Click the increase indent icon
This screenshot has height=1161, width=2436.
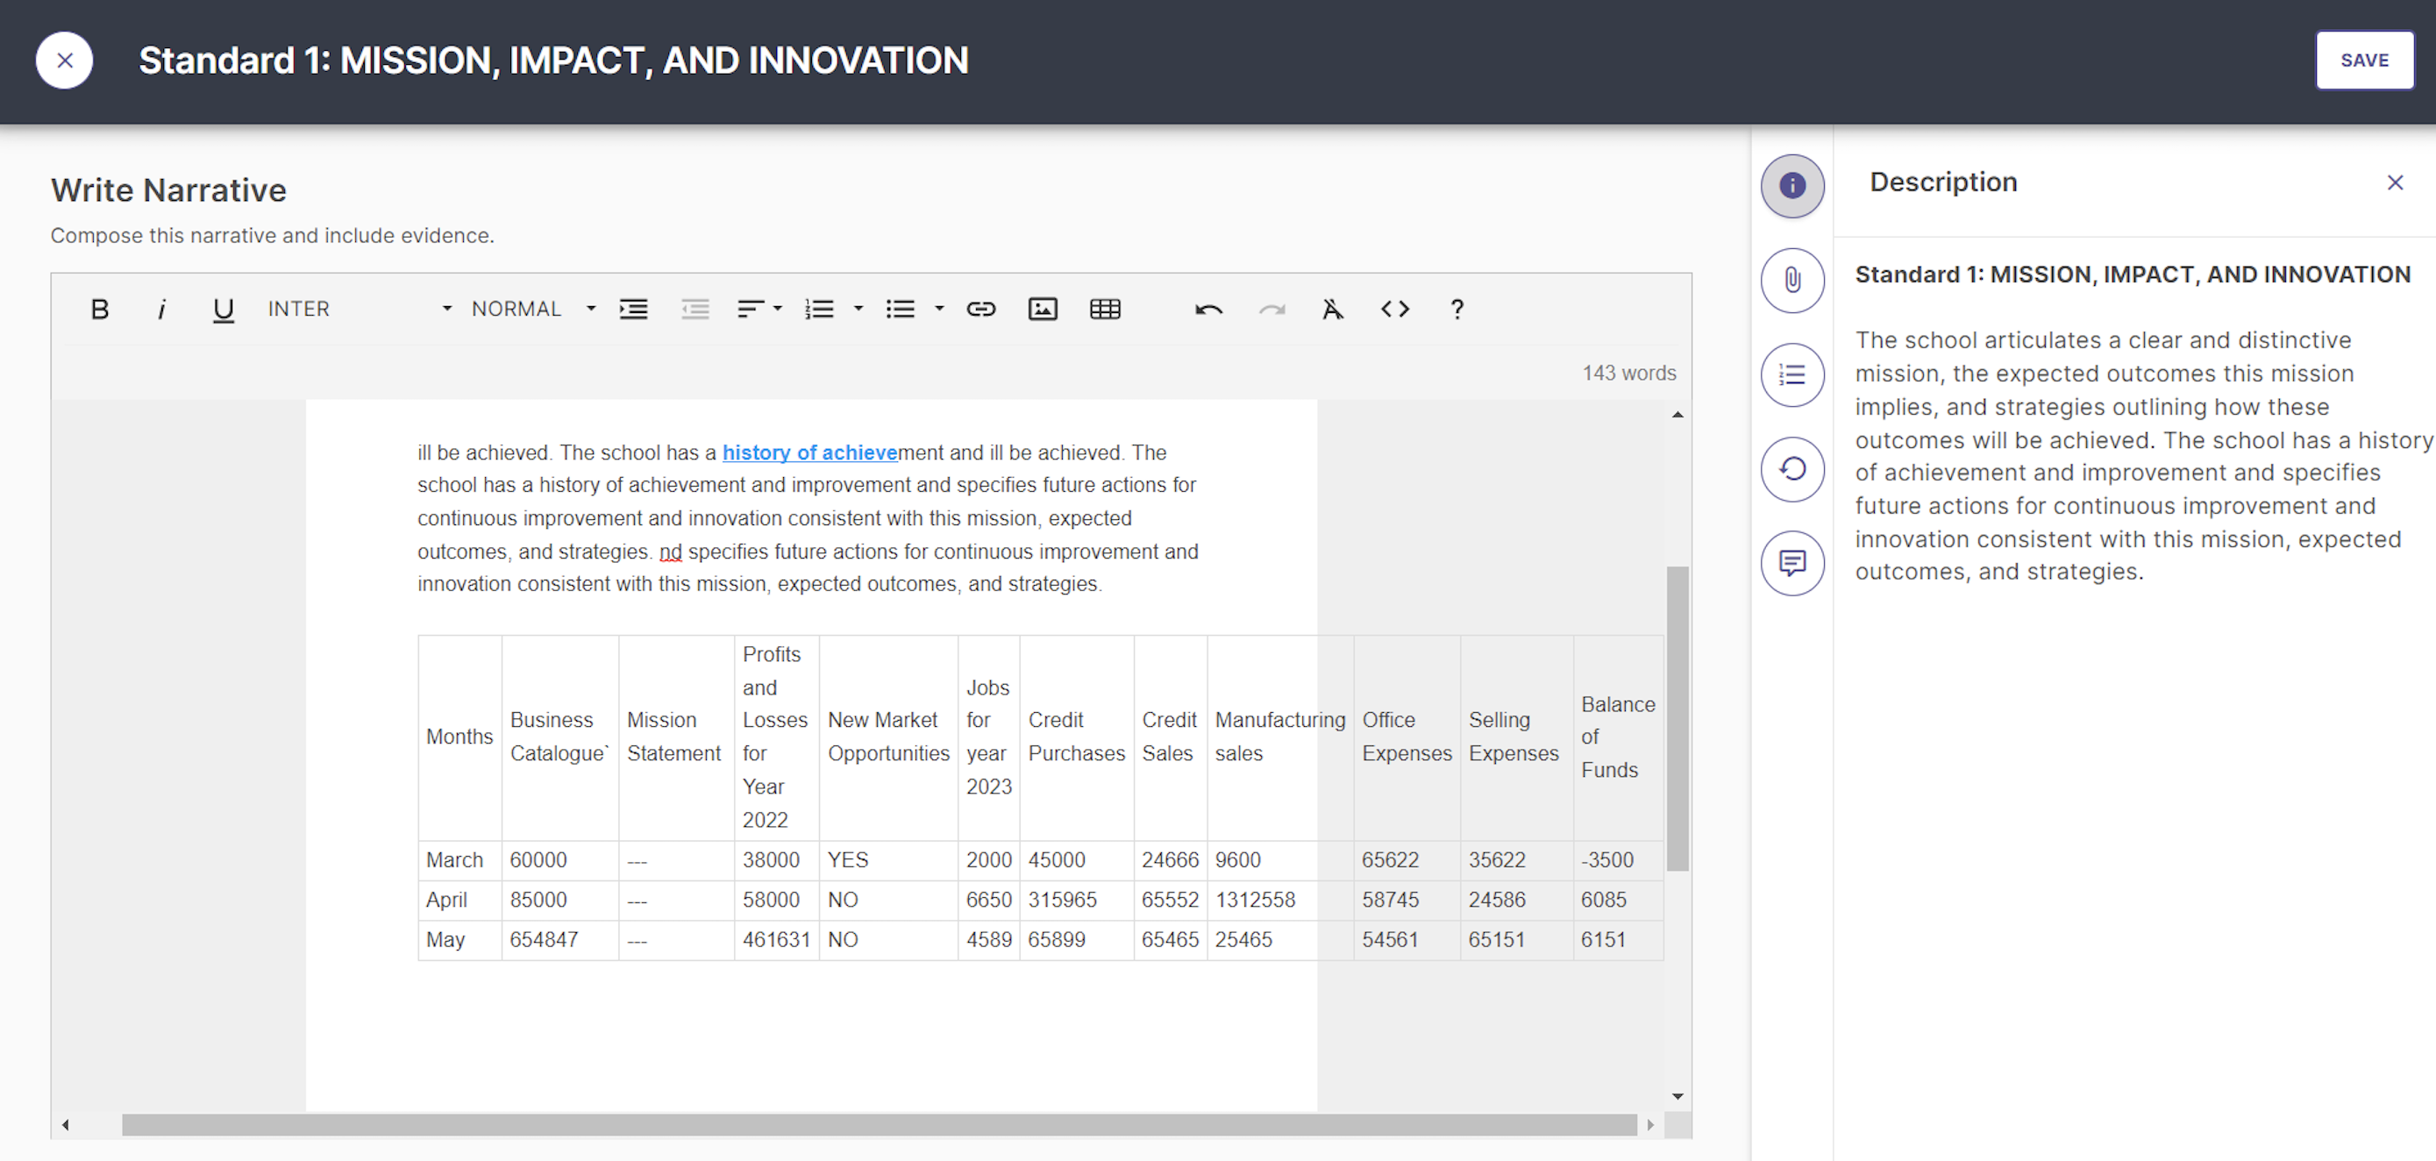pos(634,310)
